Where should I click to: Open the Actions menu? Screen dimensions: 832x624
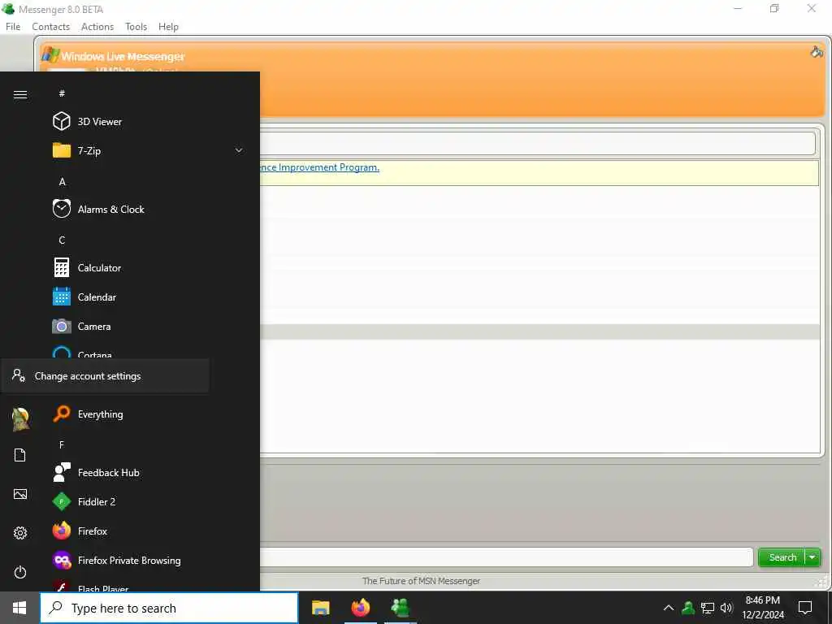pyautogui.click(x=97, y=27)
